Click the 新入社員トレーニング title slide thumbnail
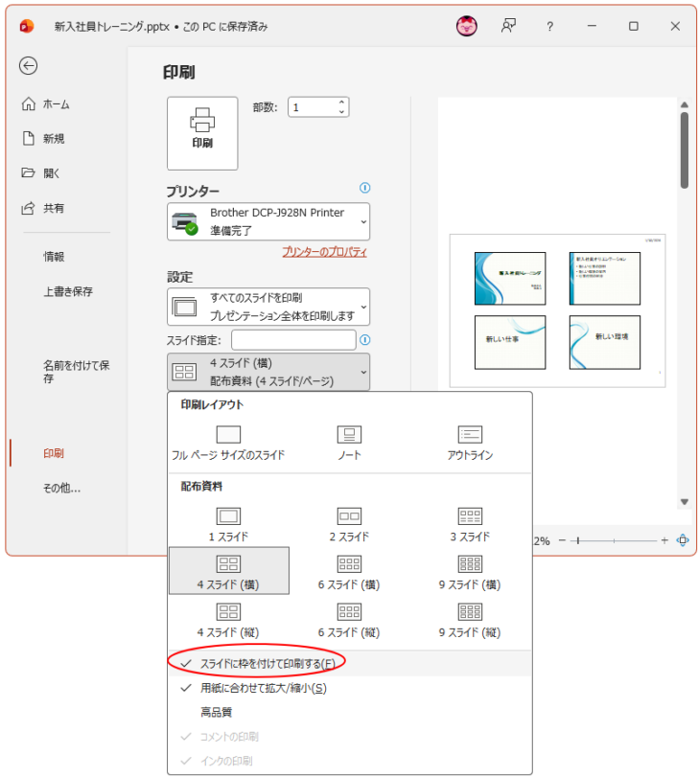The image size is (698, 777). tap(510, 279)
